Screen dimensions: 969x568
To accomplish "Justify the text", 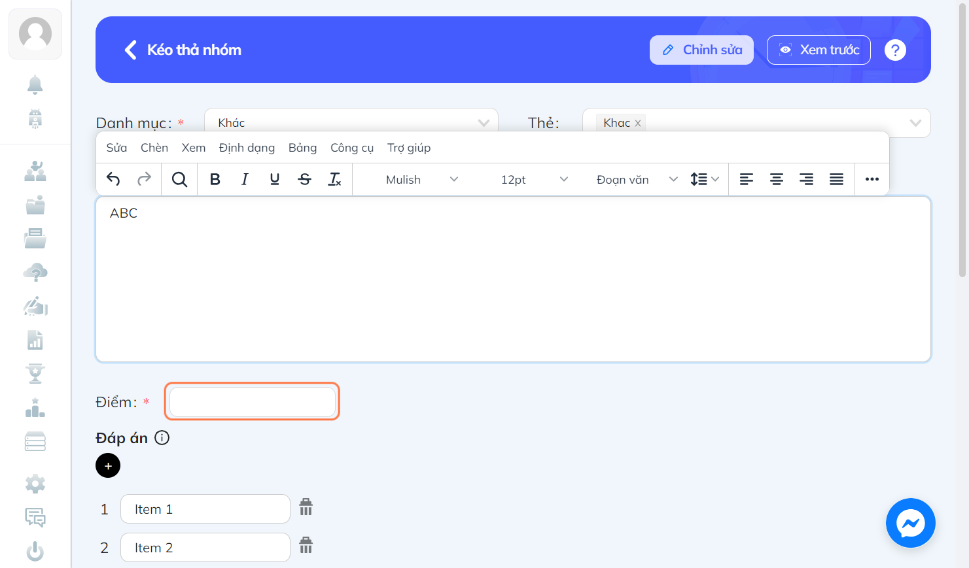I will click(x=837, y=179).
